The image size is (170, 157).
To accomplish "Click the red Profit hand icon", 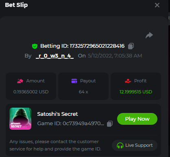I will [128, 81].
